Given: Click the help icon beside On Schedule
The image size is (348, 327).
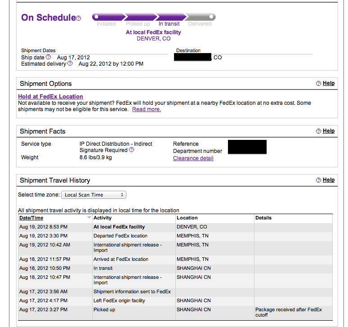Looking at the screenshot, I should (x=79, y=18).
